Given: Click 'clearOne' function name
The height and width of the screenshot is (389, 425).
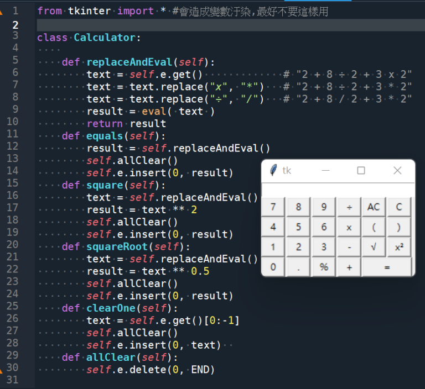Looking at the screenshot, I should 111,308.
